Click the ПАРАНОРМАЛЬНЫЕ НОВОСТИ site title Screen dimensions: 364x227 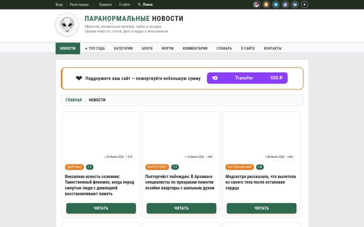pos(134,19)
